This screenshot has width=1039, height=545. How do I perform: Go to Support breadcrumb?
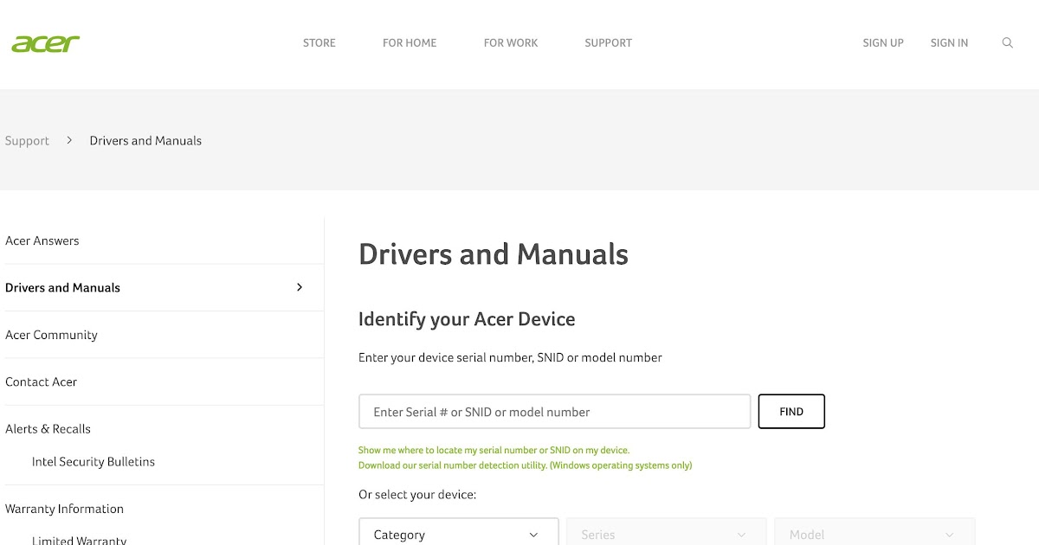click(x=27, y=141)
